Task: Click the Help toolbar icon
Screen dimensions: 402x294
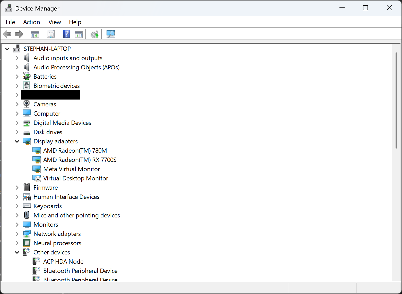Action: (x=66, y=34)
